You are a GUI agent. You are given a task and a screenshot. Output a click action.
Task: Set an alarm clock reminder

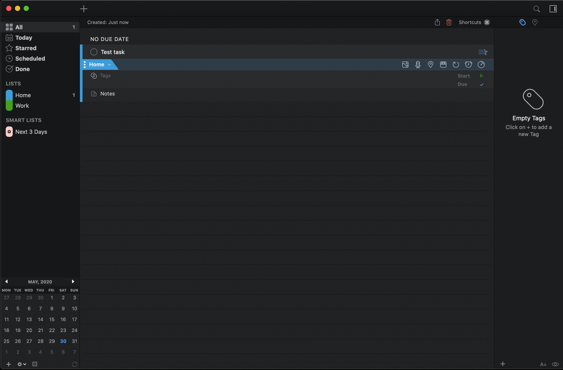pos(468,65)
